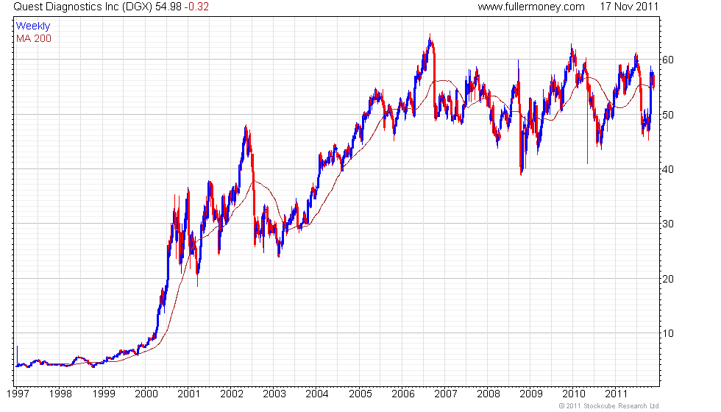Click the 2009 year axis label
This screenshot has height=412, width=721.
531,394
